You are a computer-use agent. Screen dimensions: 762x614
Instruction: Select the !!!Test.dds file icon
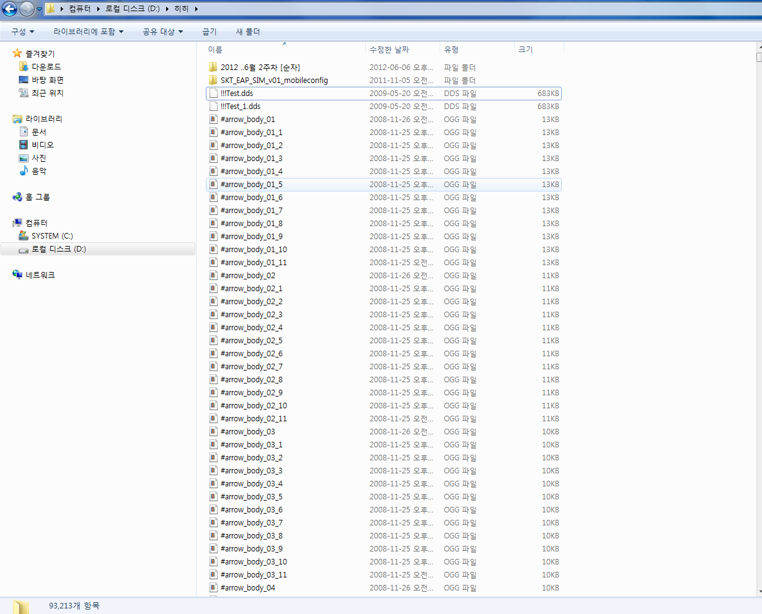[x=213, y=93]
